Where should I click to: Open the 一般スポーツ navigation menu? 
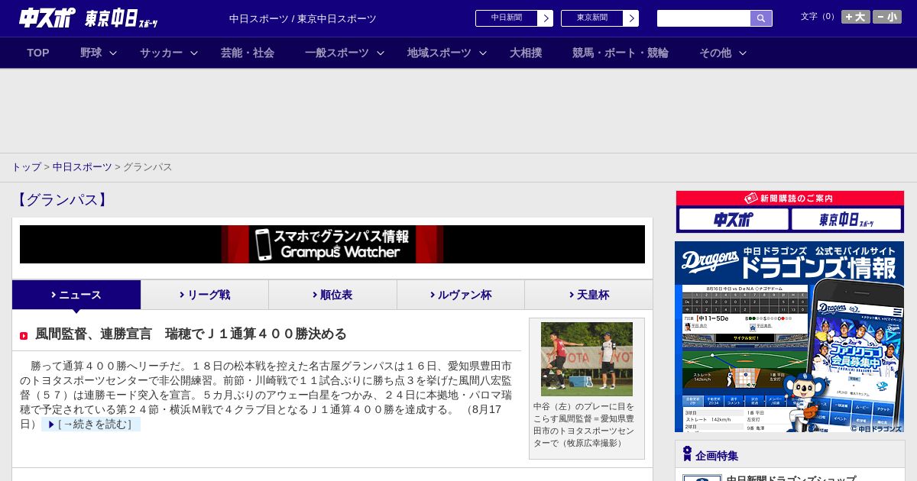tap(337, 53)
